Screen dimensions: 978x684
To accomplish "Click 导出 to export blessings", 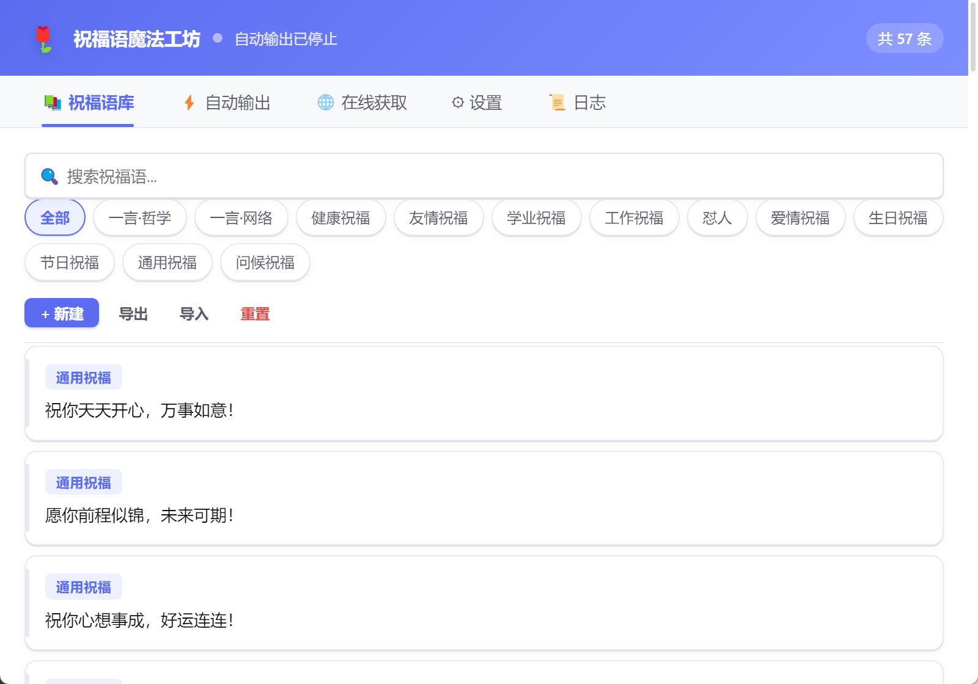I will [133, 314].
